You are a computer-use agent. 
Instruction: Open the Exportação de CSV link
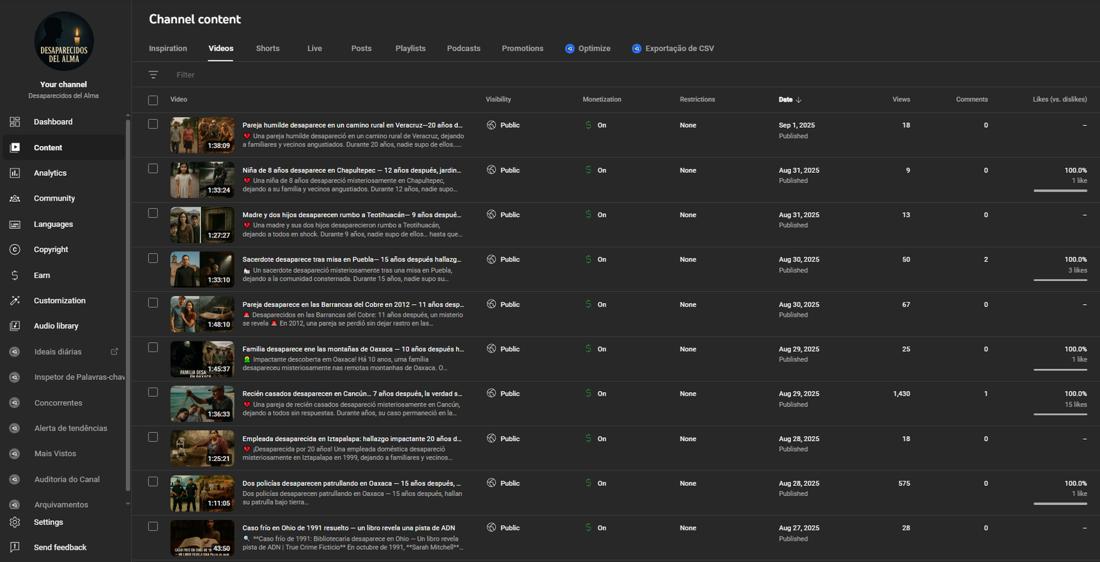point(679,49)
